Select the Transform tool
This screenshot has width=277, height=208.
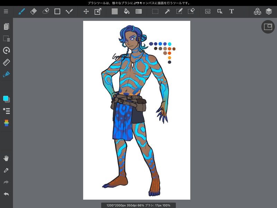(x=98, y=11)
